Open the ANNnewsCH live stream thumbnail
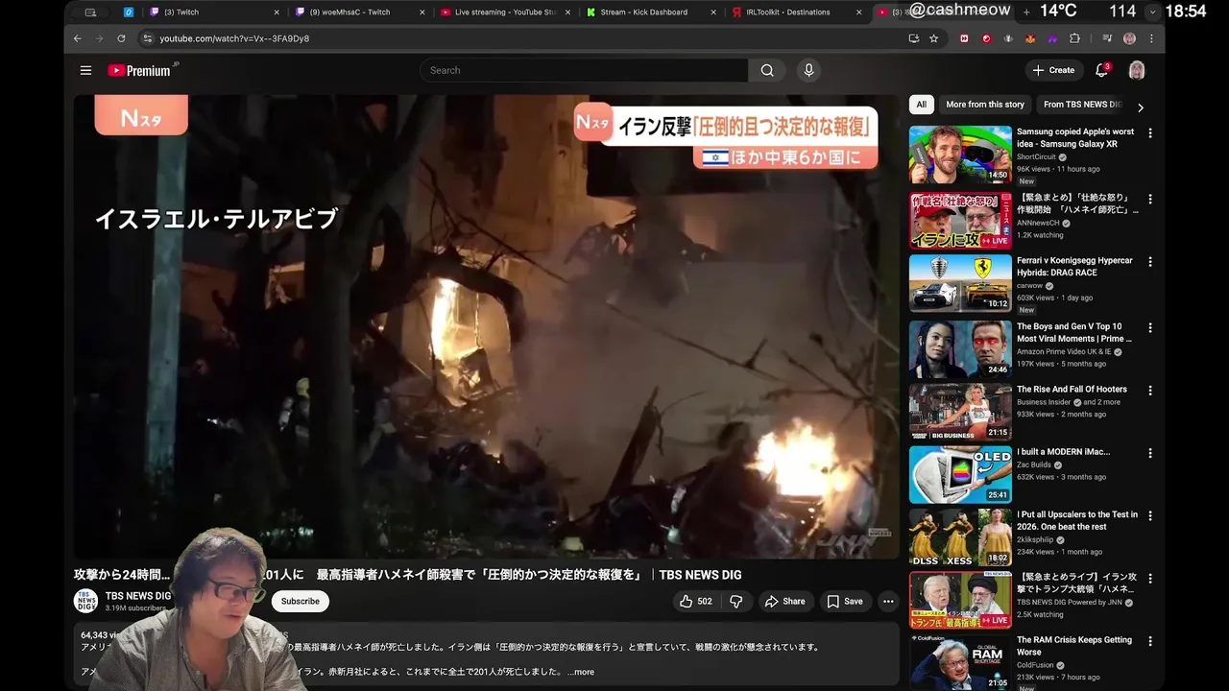1229x691 pixels. pos(960,221)
